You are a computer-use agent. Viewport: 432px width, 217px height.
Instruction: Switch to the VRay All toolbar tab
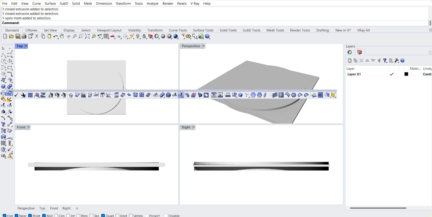pyautogui.click(x=363, y=30)
